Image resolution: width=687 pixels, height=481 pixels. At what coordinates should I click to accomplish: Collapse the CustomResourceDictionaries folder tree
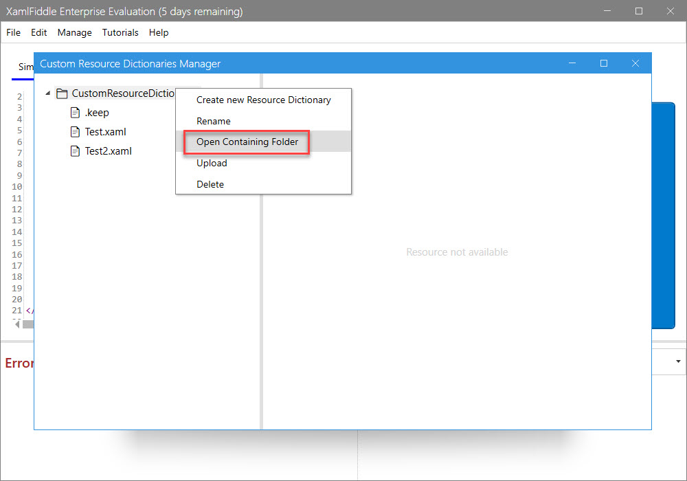[x=48, y=93]
